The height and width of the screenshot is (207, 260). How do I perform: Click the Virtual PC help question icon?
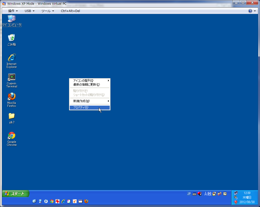250,11
